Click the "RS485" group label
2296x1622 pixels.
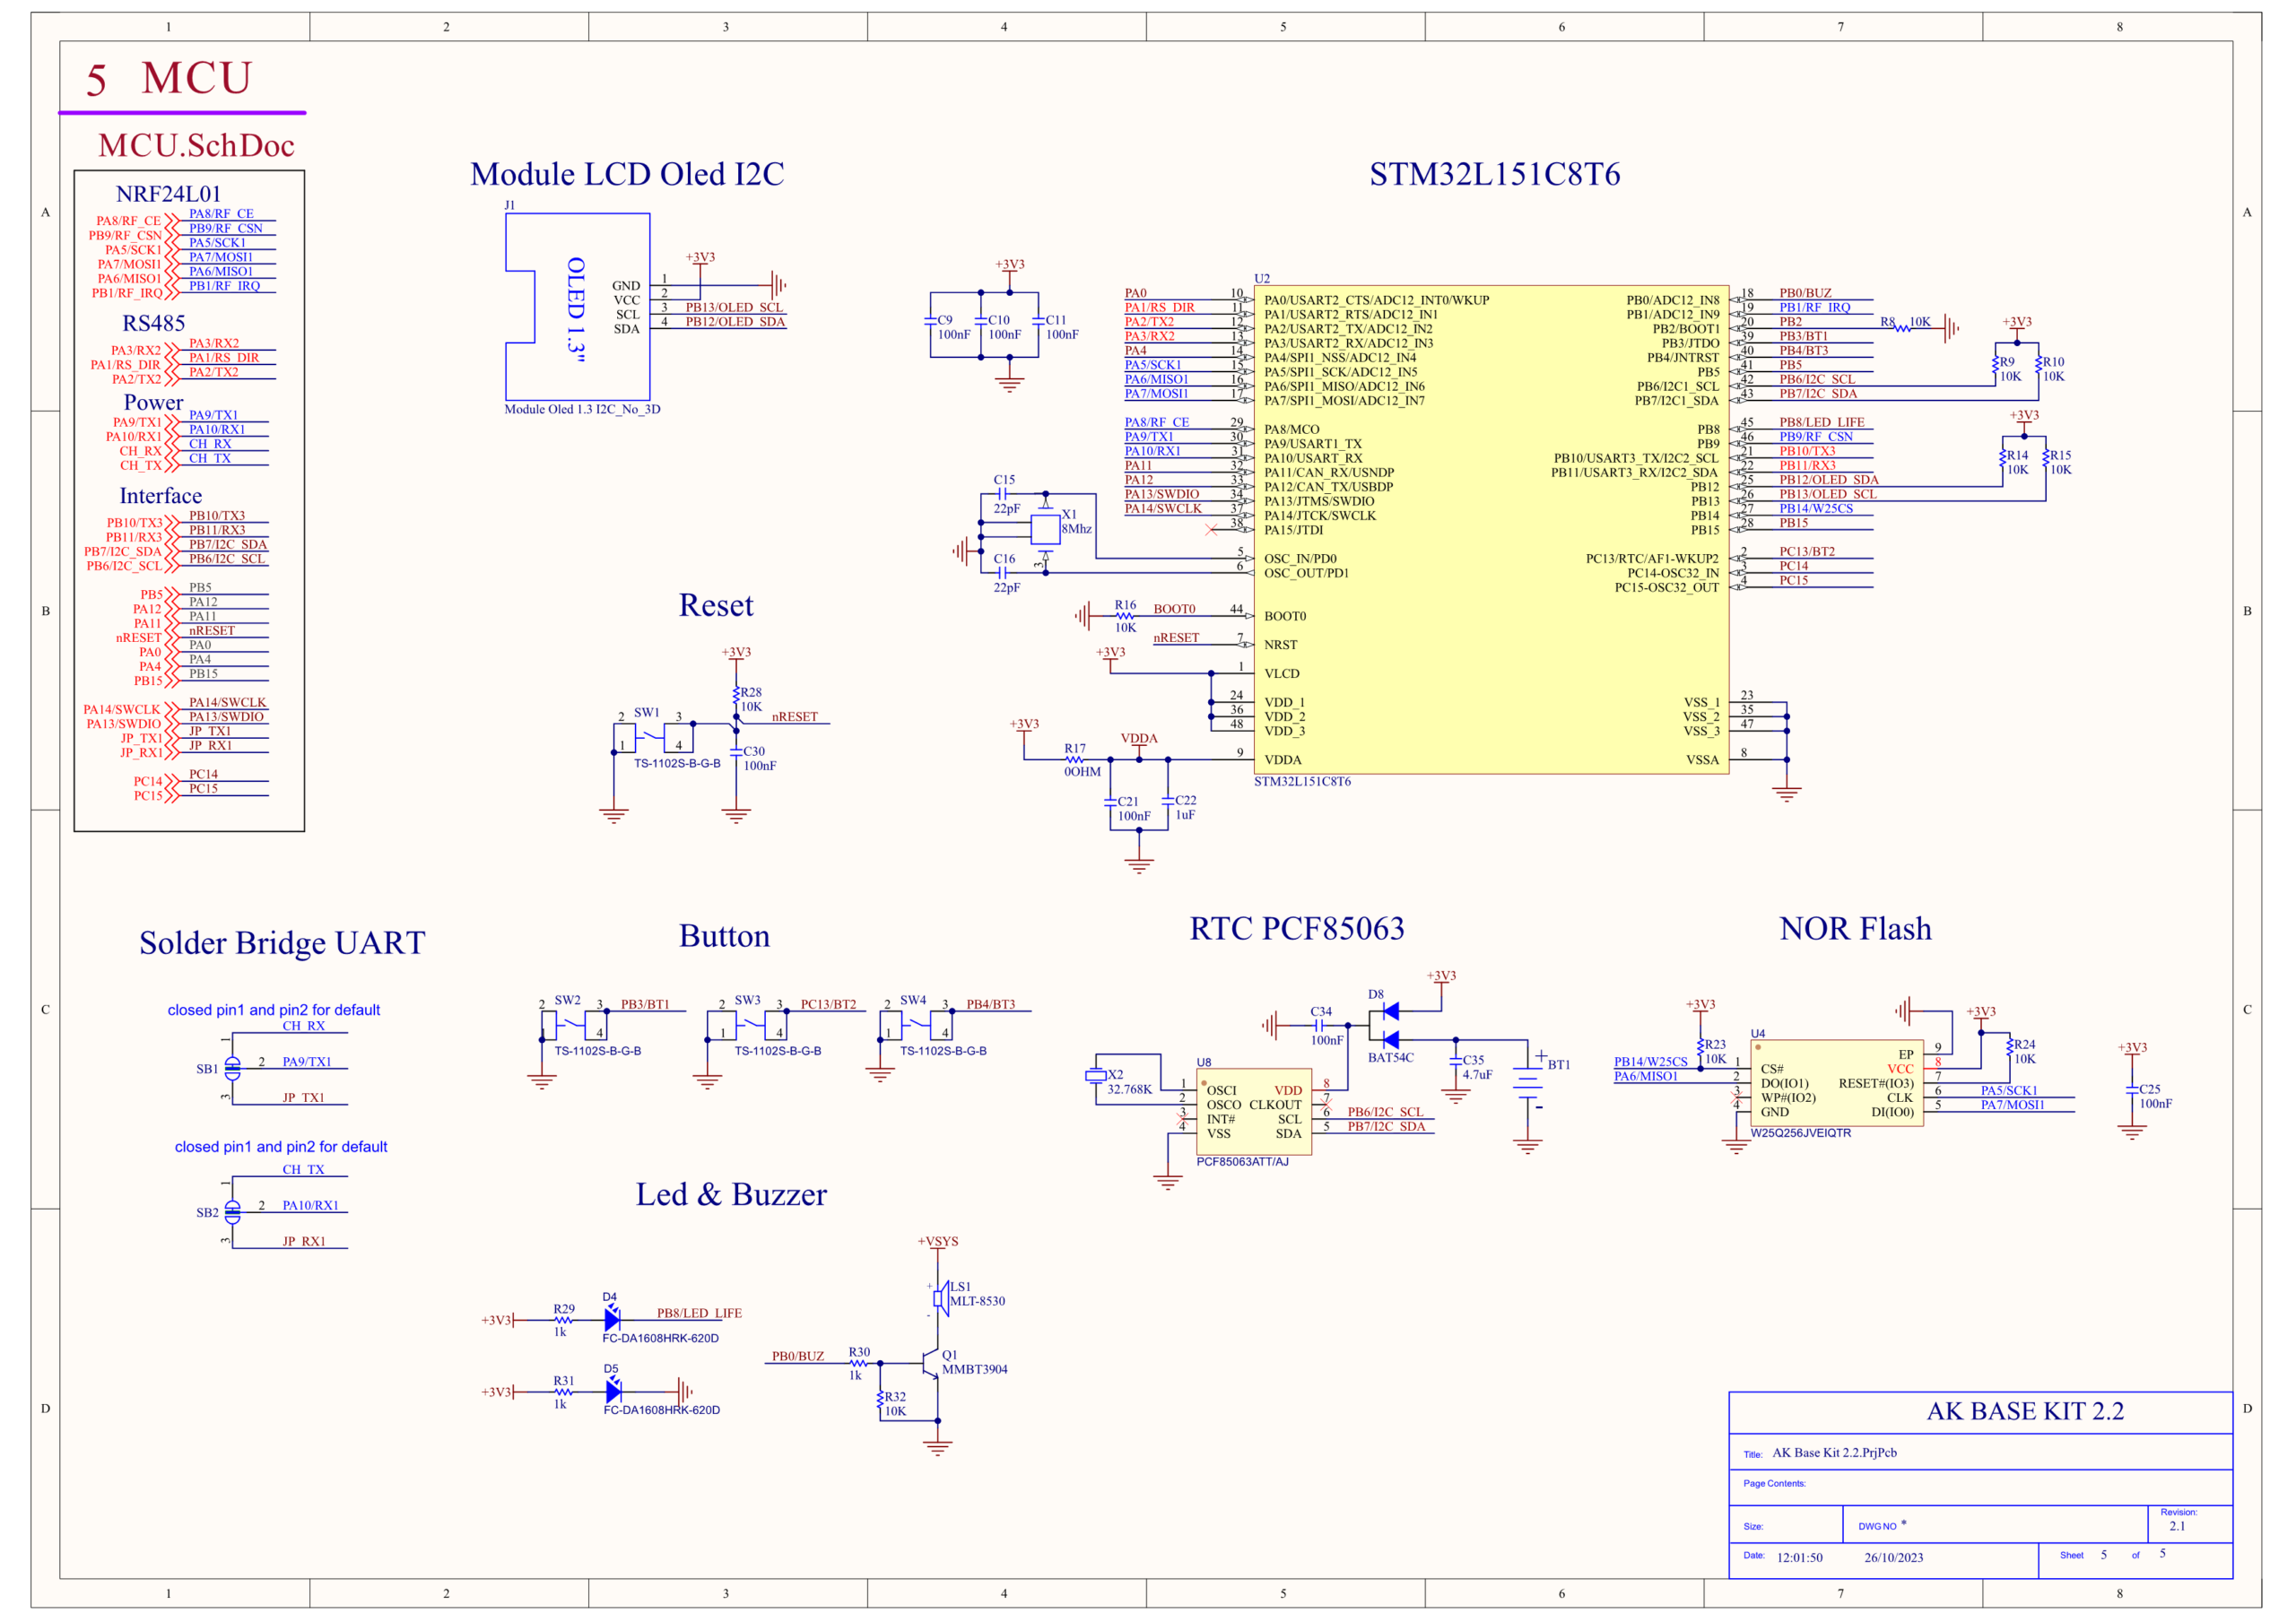click(154, 323)
